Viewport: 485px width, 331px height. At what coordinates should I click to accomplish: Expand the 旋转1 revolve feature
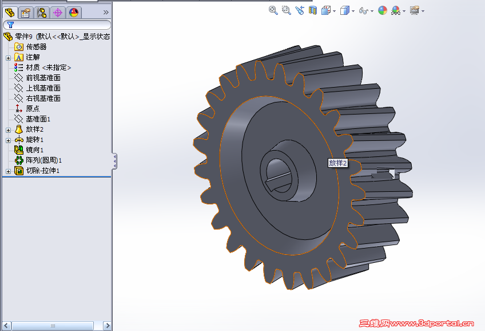tap(9, 140)
